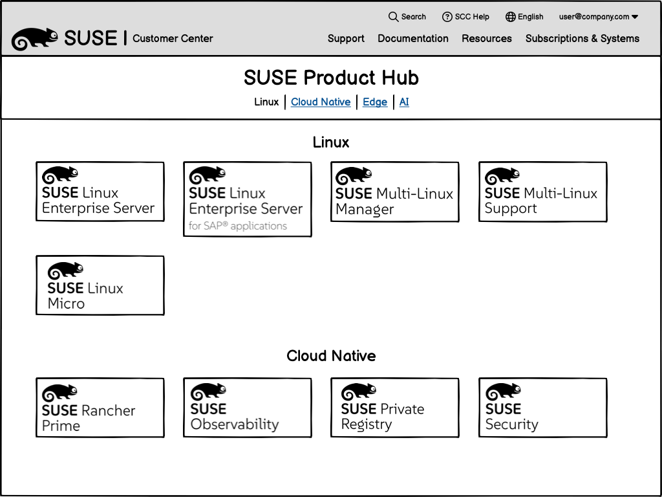
Task: Open SUSE Linux Enterprise Server product card
Action: pos(100,192)
